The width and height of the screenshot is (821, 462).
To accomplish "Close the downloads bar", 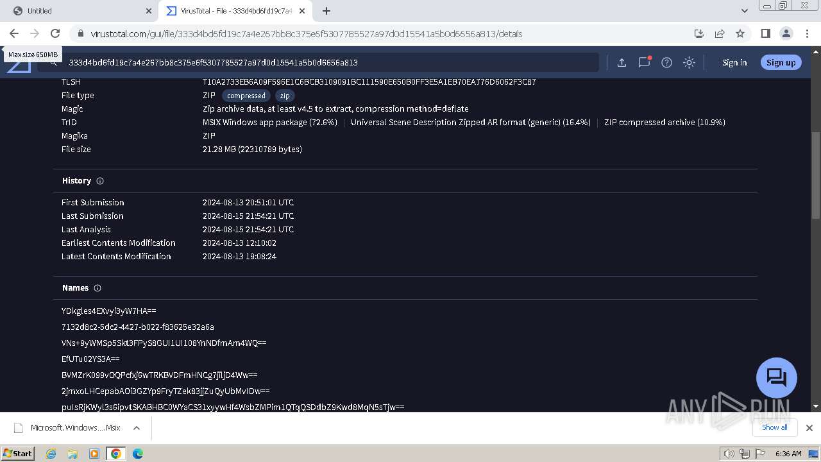I will [809, 428].
